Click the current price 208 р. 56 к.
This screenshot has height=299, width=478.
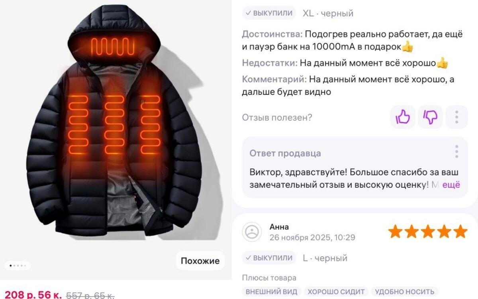click(x=33, y=295)
